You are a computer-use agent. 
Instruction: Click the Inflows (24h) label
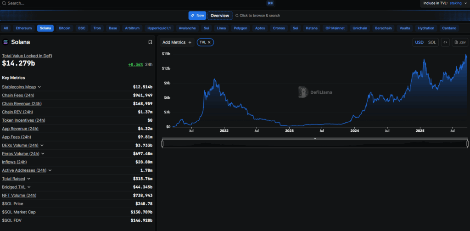pyautogui.click(x=14, y=162)
